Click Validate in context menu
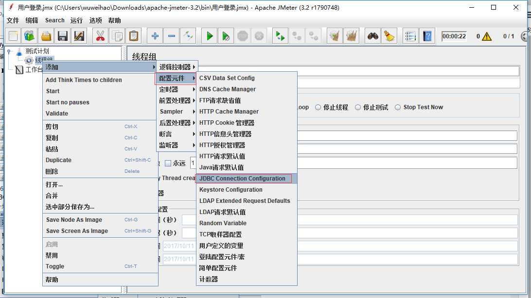Viewport: 531px width, 298px height. coord(100,113)
